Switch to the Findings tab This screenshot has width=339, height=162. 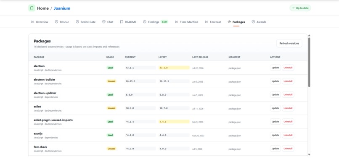pos(156,22)
